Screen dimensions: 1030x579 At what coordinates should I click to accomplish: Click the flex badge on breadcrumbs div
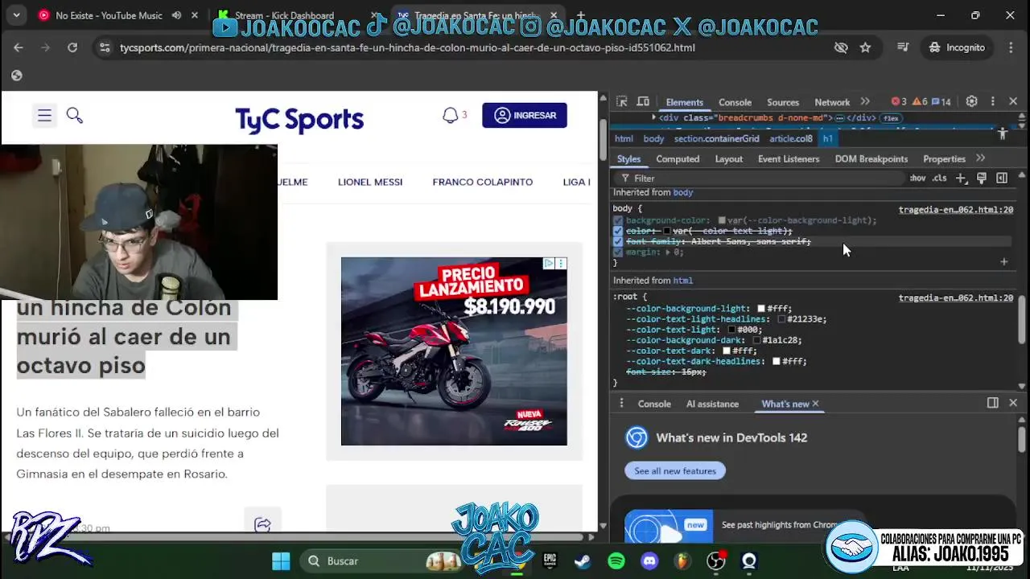[890, 117]
